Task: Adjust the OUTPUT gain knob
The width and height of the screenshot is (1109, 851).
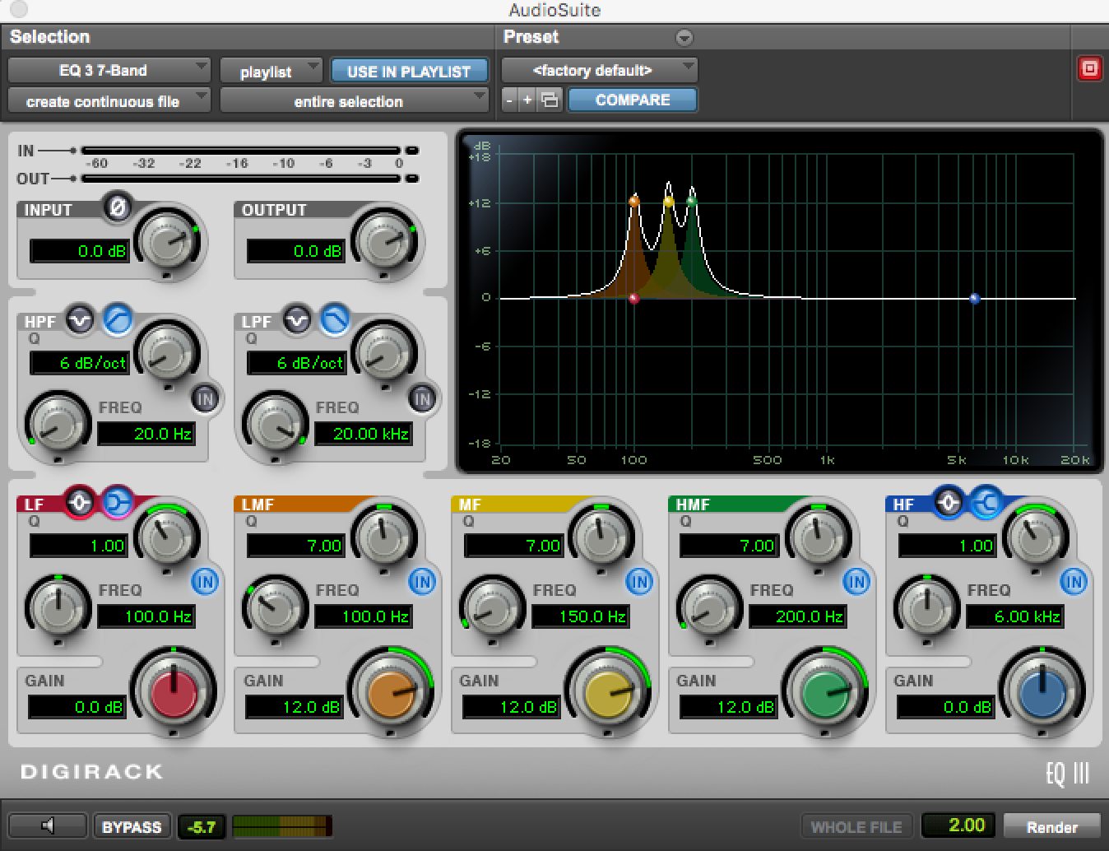Action: click(384, 241)
